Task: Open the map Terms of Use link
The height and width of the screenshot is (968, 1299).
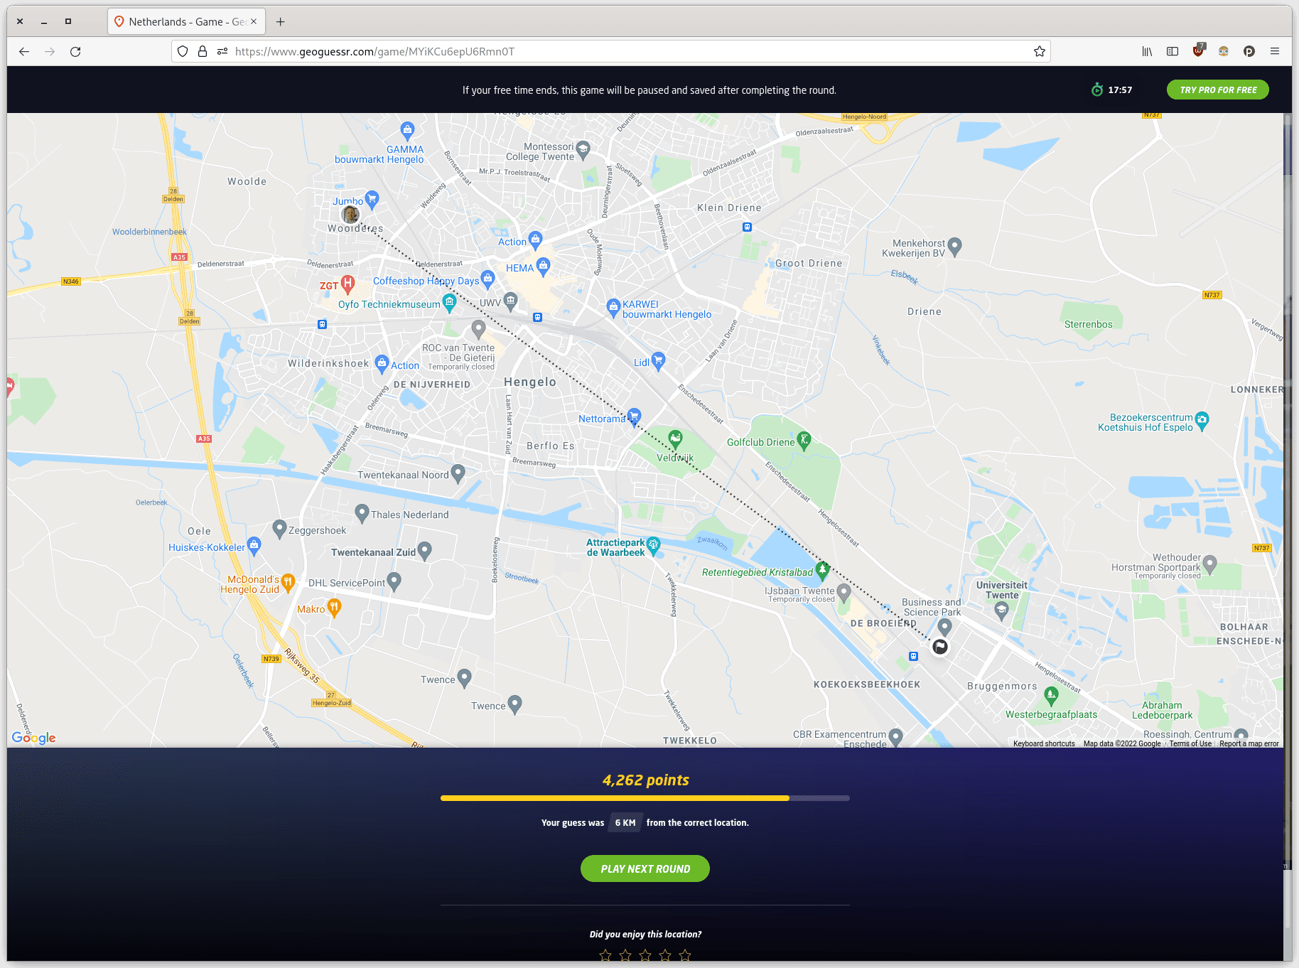Action: [x=1190, y=743]
